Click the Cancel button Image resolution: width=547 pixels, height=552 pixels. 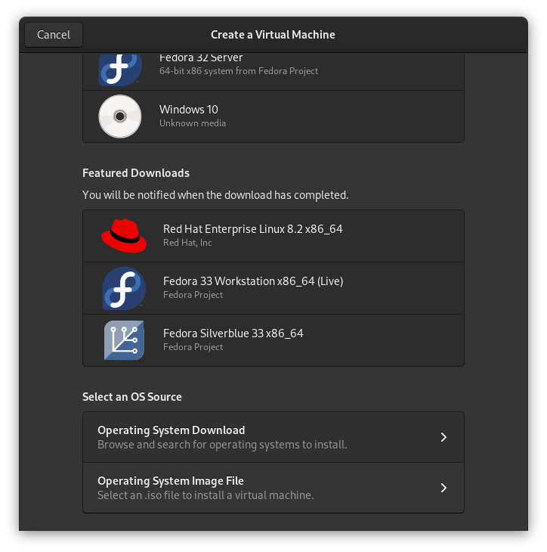point(54,35)
